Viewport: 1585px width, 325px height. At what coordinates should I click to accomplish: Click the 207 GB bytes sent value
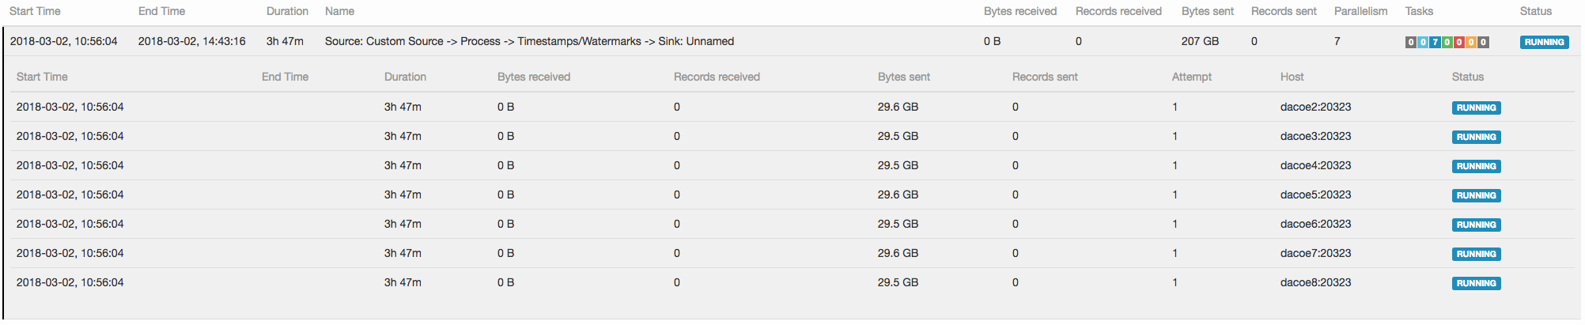pyautogui.click(x=1200, y=41)
